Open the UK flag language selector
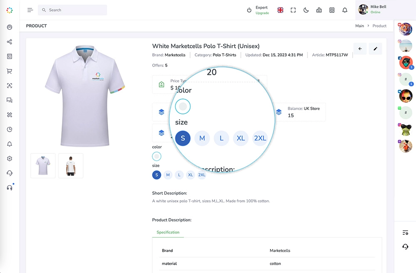 tap(280, 10)
